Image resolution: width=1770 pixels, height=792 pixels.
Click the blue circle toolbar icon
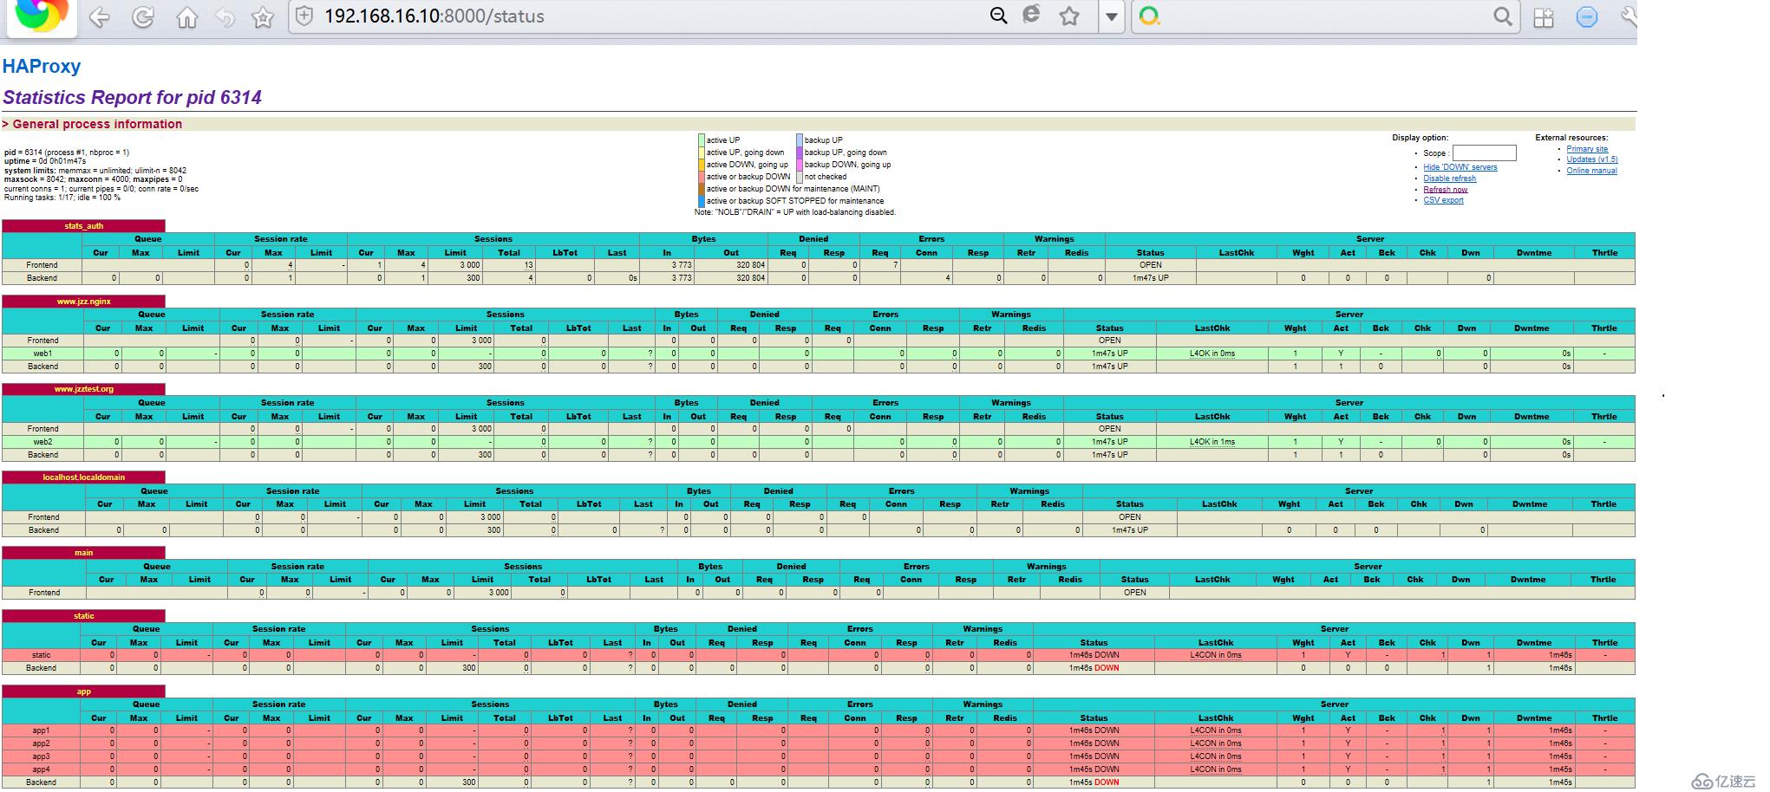[1587, 16]
